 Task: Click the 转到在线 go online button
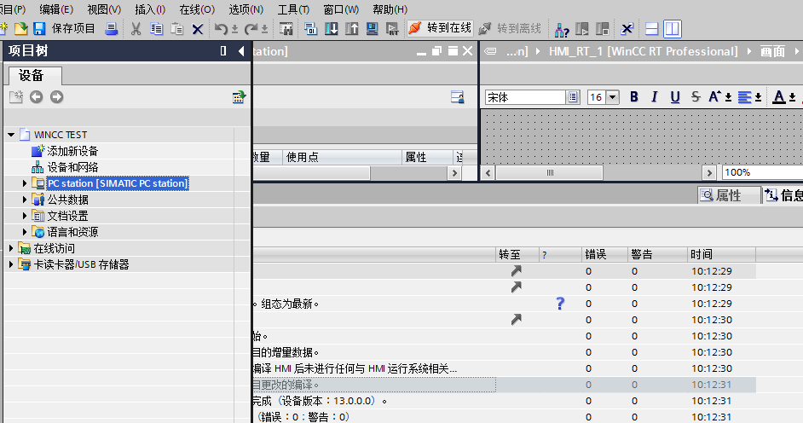point(440,28)
